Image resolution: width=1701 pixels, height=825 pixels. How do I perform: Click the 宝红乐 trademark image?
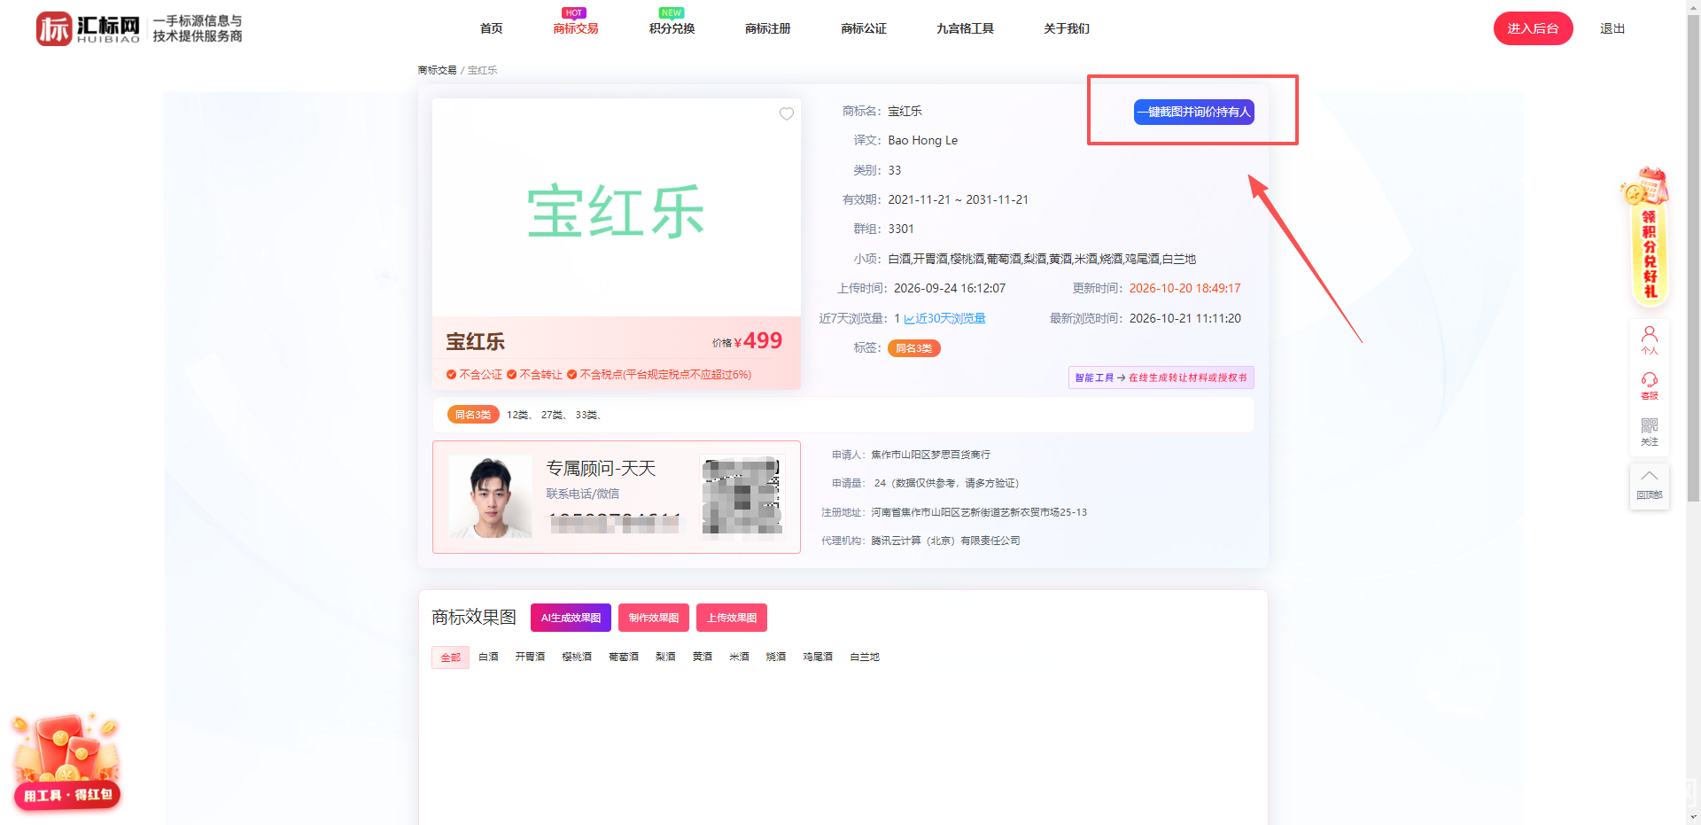tap(617, 207)
